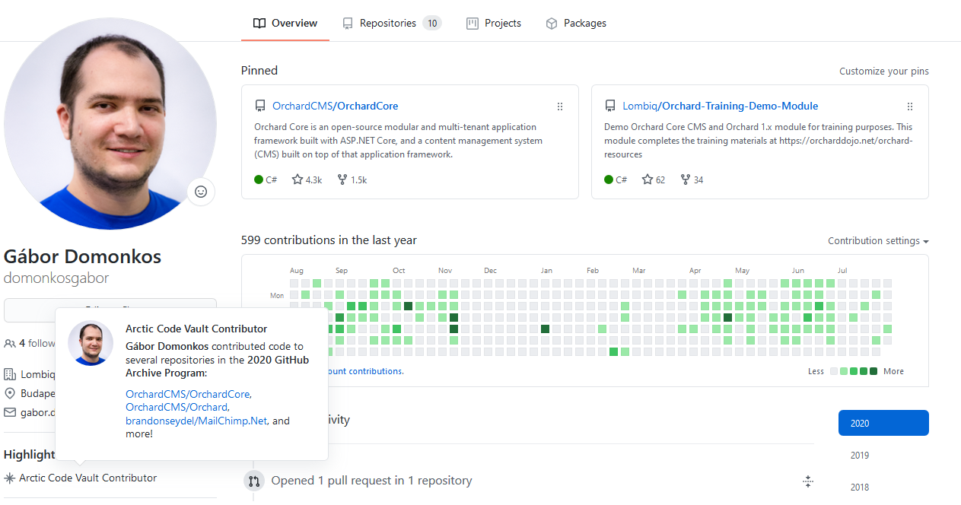View Orchard-Training-Demo-Module forks 34
This screenshot has height=505, width=961.
pos(692,180)
